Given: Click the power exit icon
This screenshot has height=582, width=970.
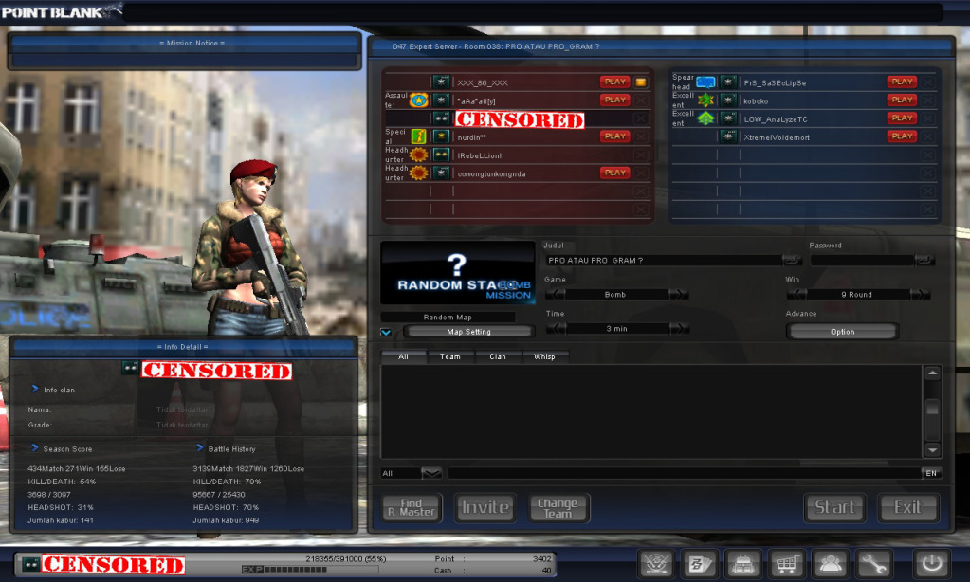Looking at the screenshot, I should coord(932,563).
